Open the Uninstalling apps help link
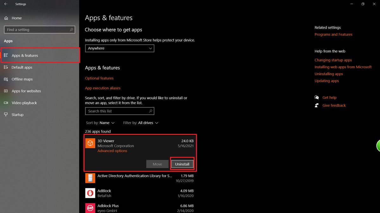 coord(329,74)
